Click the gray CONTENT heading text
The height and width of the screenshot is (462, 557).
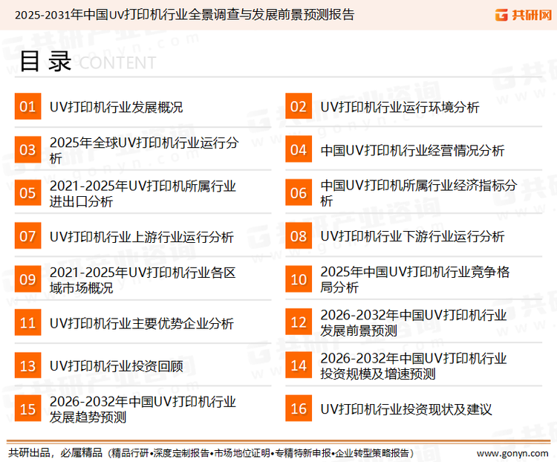(117, 63)
